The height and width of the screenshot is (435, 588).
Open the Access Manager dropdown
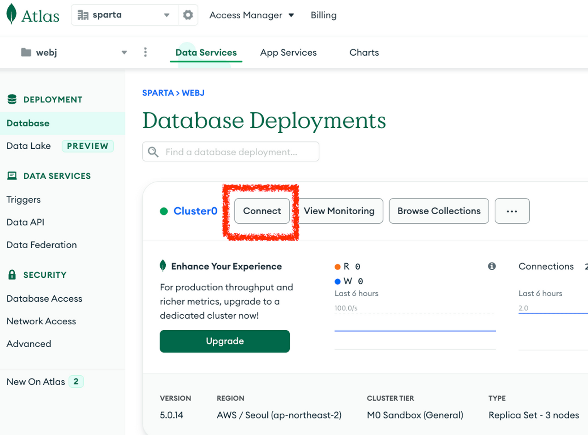pyautogui.click(x=252, y=15)
